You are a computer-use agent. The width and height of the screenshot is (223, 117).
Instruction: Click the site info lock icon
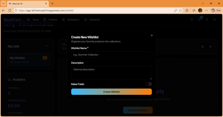click(x=16, y=11)
